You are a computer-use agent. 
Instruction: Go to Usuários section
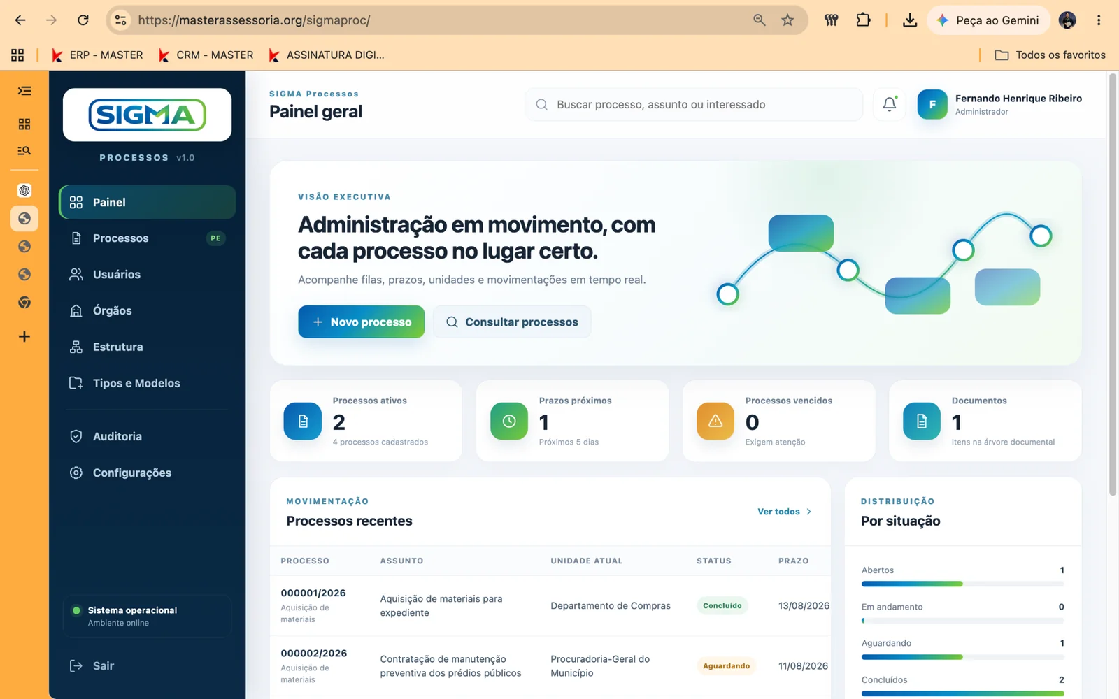click(x=147, y=275)
